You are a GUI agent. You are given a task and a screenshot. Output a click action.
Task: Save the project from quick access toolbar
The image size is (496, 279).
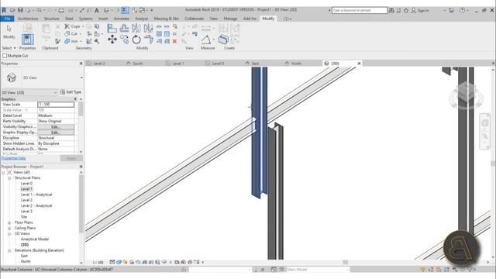20,10
